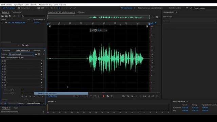Switch to the Микшер tab
The image size is (217, 122).
tap(81, 12)
